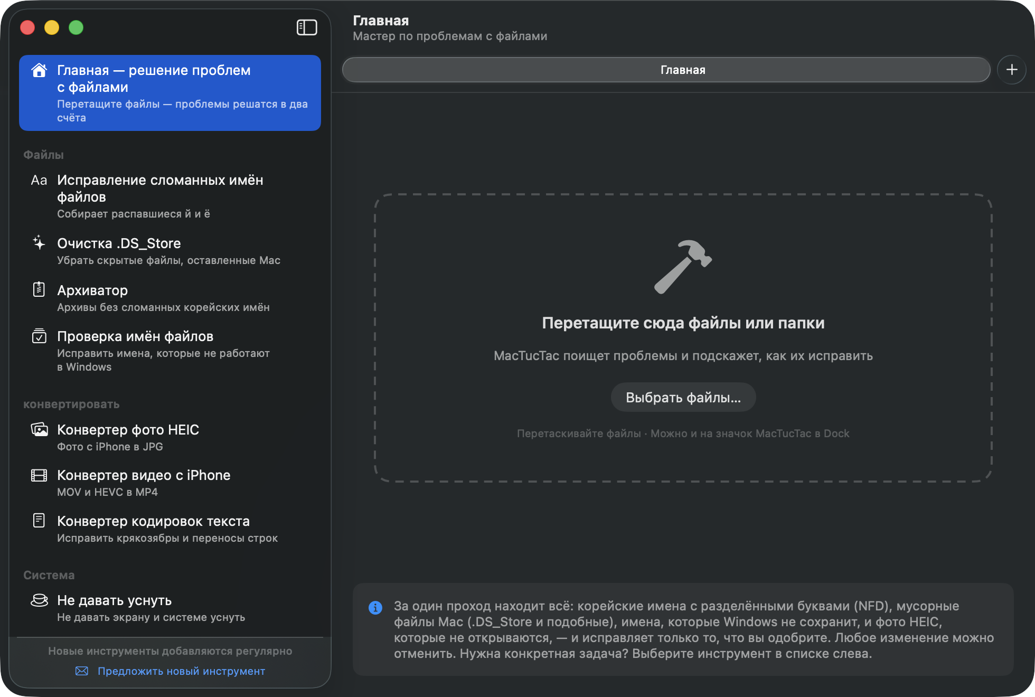Click the envelope icon in the sidebar footer
The height and width of the screenshot is (697, 1035).
pos(82,671)
